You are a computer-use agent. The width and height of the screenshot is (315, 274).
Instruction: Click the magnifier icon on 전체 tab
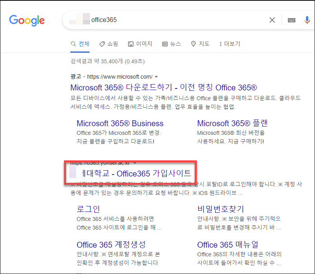[x=73, y=44]
